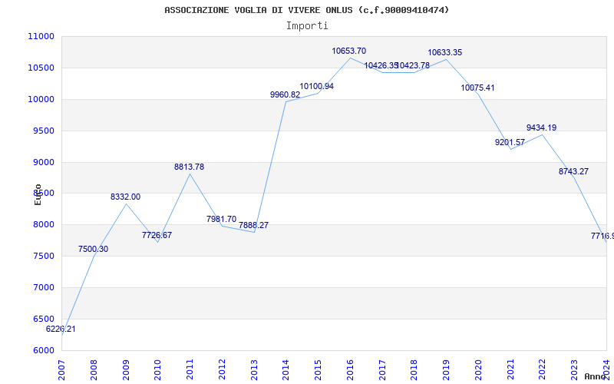Select the 8332.00 data label
The image size is (614, 384).
125,197
